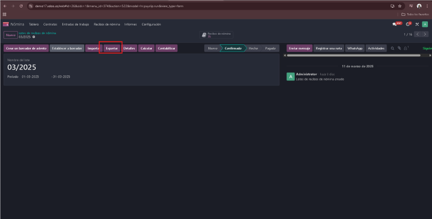The height and width of the screenshot is (219, 432).
Task: Go to next record arrow
Action: [425, 34]
